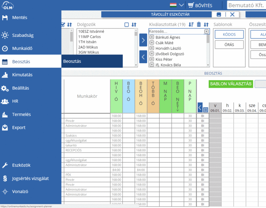Toggle the checked select-all checkbox at far left
Image resolution: width=266 pixels, height=208 pixels.
63,25
